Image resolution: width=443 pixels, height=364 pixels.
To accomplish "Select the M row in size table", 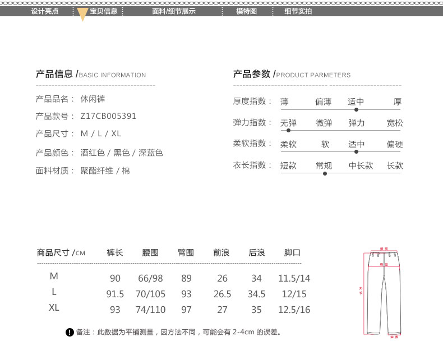I will coord(54,277).
